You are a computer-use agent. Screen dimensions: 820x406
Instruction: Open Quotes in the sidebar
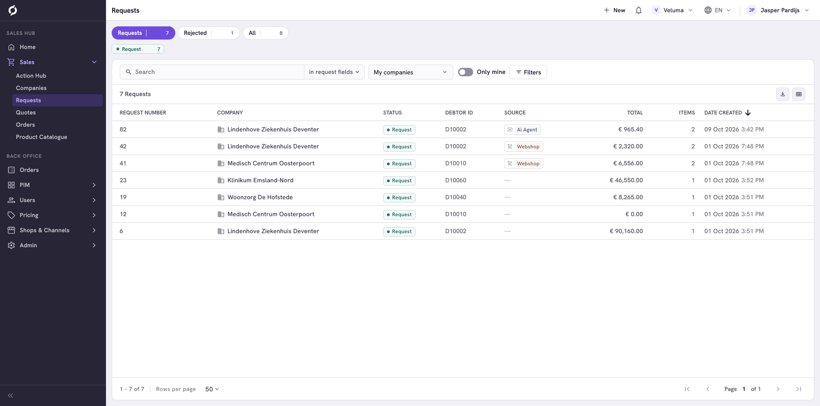pos(26,113)
